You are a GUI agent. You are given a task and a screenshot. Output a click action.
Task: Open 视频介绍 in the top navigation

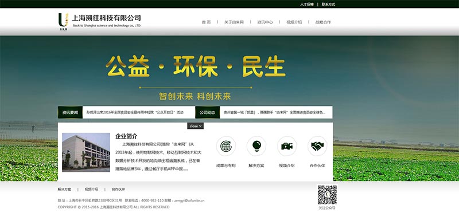pyautogui.click(x=294, y=22)
